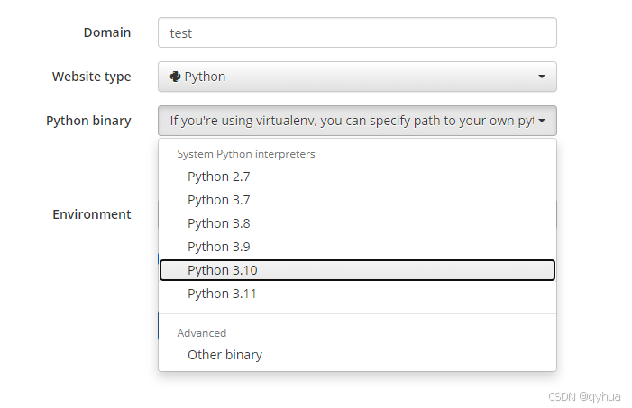Select Python 2.7 from the list

tap(218, 177)
